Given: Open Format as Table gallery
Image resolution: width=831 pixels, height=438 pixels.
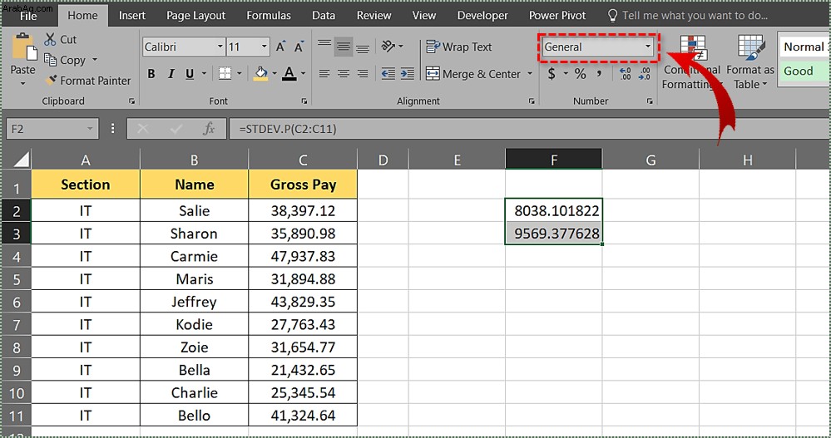Looking at the screenshot, I should 750,62.
